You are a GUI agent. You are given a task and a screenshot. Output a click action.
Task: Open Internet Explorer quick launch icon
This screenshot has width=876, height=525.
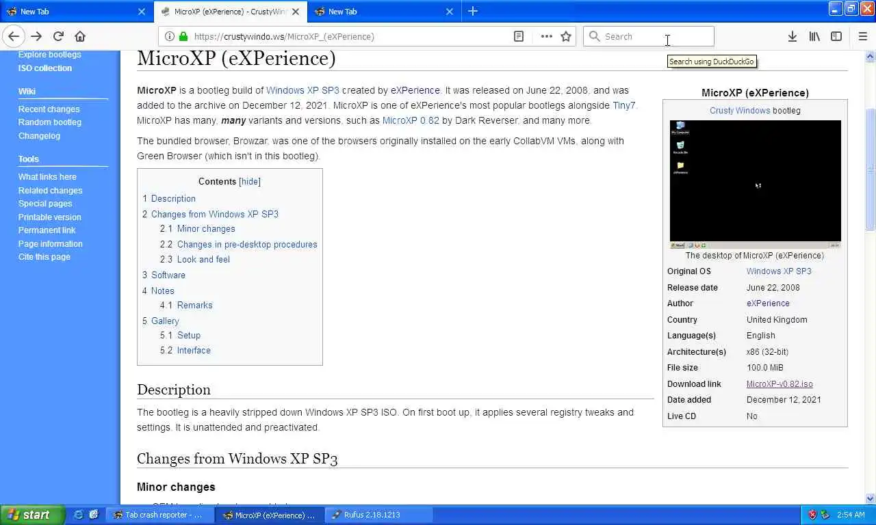pos(79,515)
